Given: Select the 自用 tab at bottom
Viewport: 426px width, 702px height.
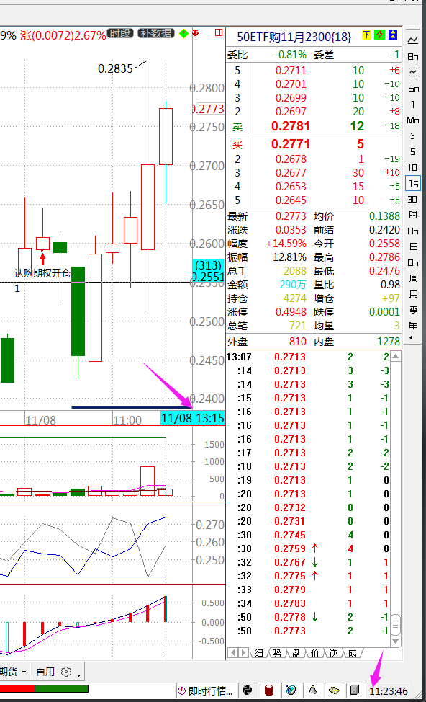Looking at the screenshot, I should [45, 672].
